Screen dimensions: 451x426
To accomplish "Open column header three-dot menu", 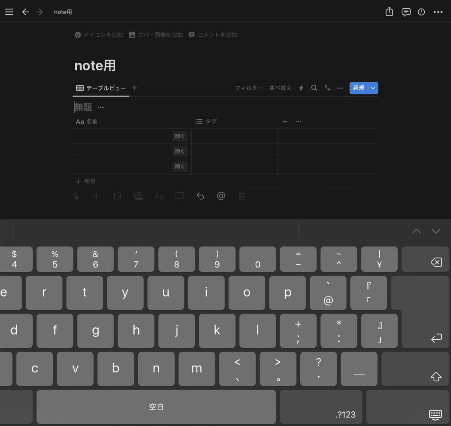I will coord(299,122).
